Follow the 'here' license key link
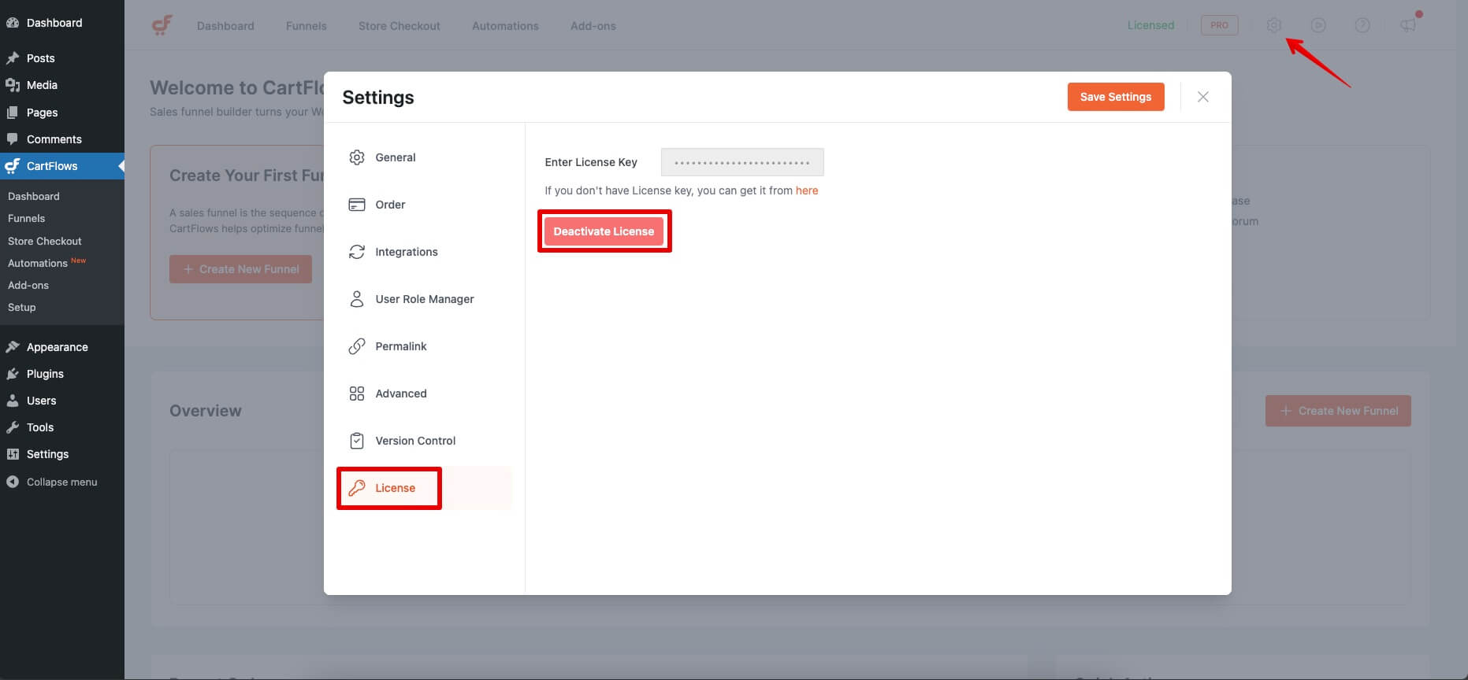 click(806, 190)
